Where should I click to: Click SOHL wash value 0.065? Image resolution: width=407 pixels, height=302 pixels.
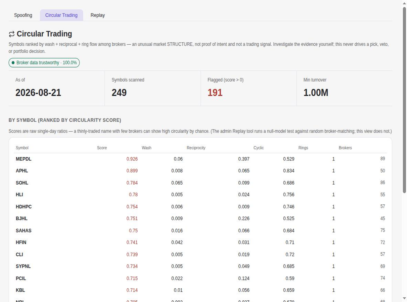pyautogui.click(x=177, y=183)
